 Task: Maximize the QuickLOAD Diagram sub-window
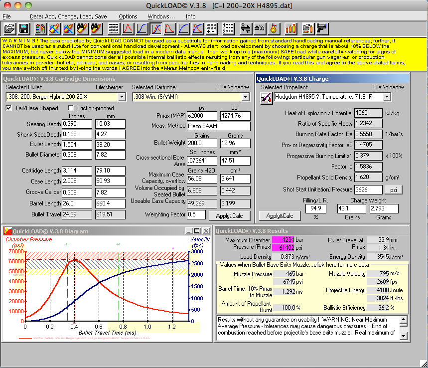197,231
